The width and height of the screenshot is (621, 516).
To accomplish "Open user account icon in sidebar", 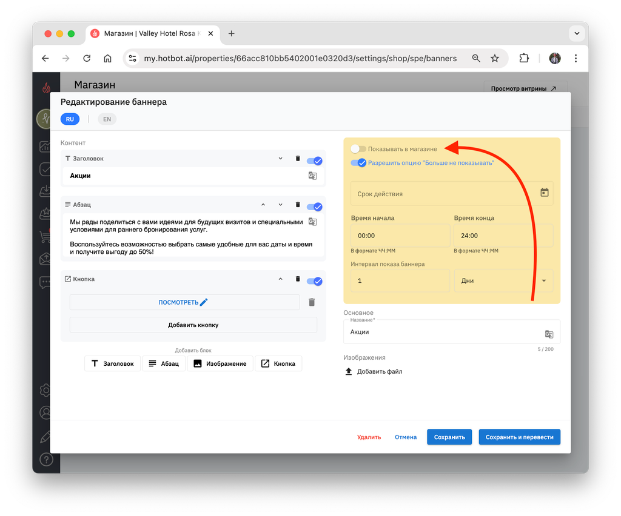I will 45,412.
